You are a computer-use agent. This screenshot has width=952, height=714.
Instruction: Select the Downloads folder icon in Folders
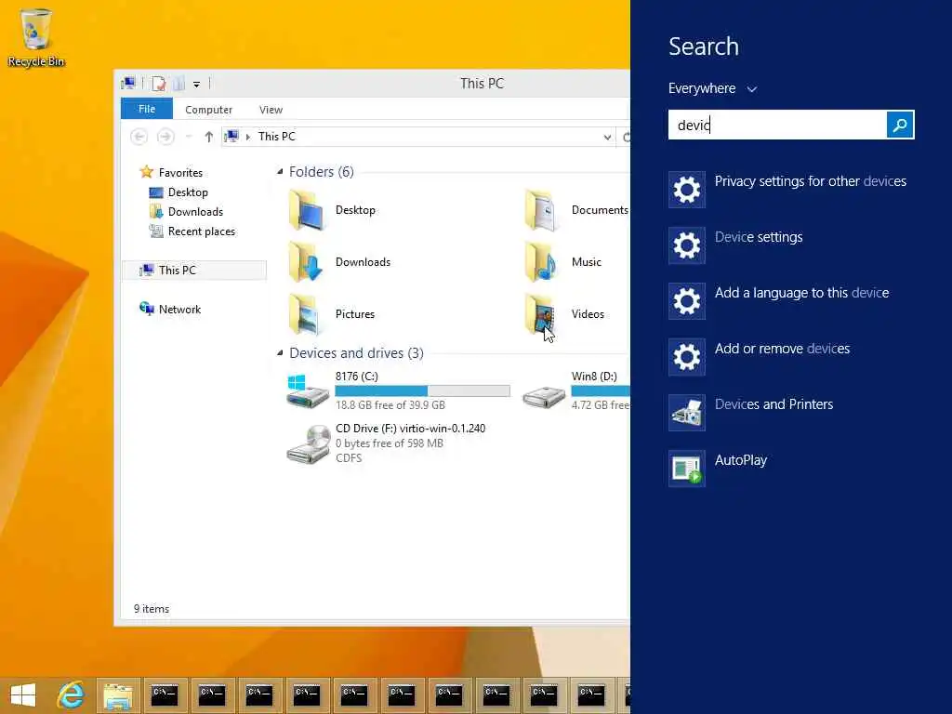(305, 262)
